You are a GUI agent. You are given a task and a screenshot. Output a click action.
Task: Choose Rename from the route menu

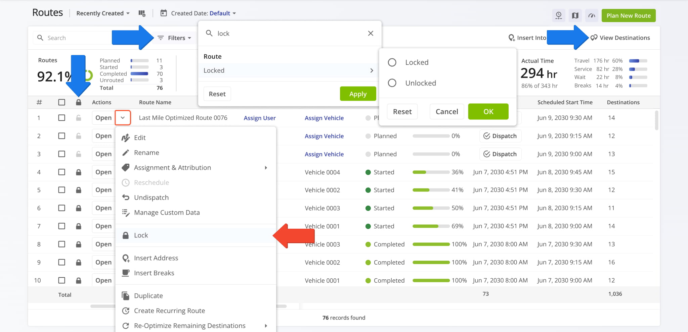pos(196,153)
